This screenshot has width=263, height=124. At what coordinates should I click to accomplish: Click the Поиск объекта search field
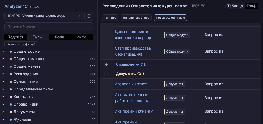[x=49, y=27]
